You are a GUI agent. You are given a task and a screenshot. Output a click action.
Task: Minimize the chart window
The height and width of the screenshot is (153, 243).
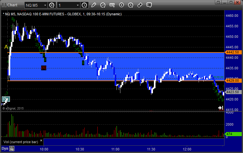(x=225, y=2)
